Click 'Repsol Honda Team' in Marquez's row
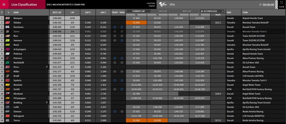This screenshot has width=286, height=124. [253, 18]
